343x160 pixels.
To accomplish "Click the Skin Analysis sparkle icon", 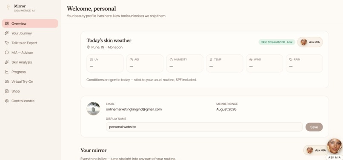I will click(7, 62).
